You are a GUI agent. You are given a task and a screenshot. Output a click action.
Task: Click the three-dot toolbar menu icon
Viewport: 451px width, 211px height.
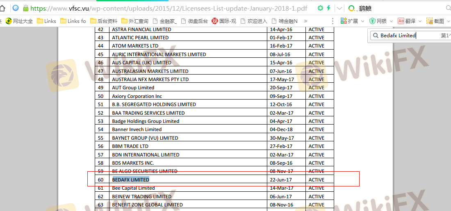tap(333, 21)
